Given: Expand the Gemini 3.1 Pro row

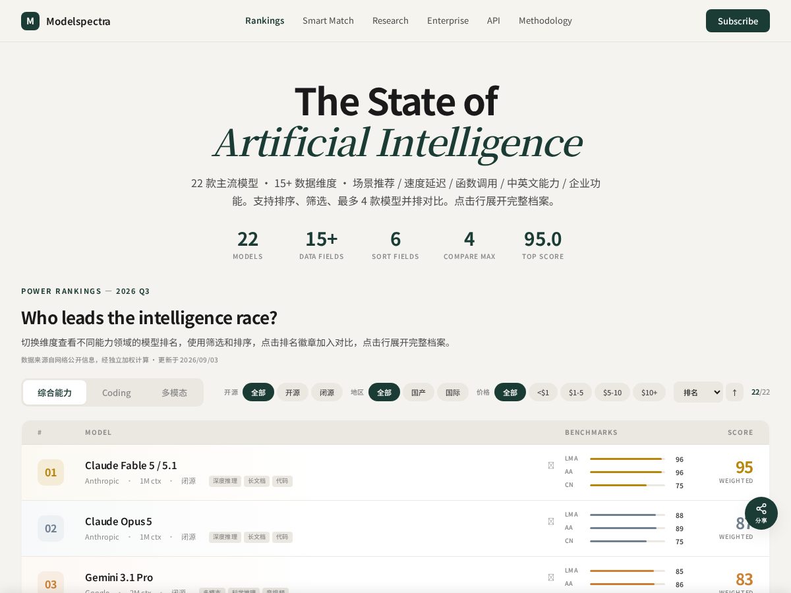Looking at the screenshot, I should [x=395, y=575].
